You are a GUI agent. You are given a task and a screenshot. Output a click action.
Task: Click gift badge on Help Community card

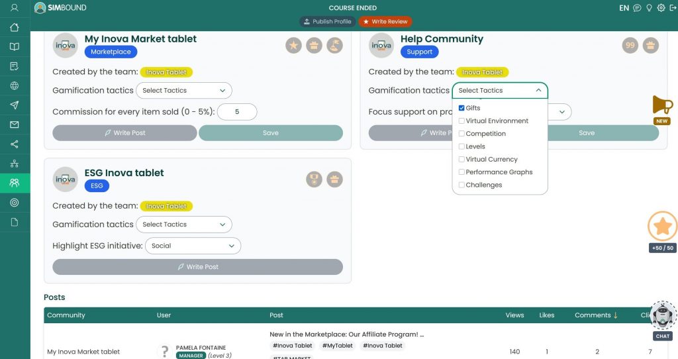[651, 45]
